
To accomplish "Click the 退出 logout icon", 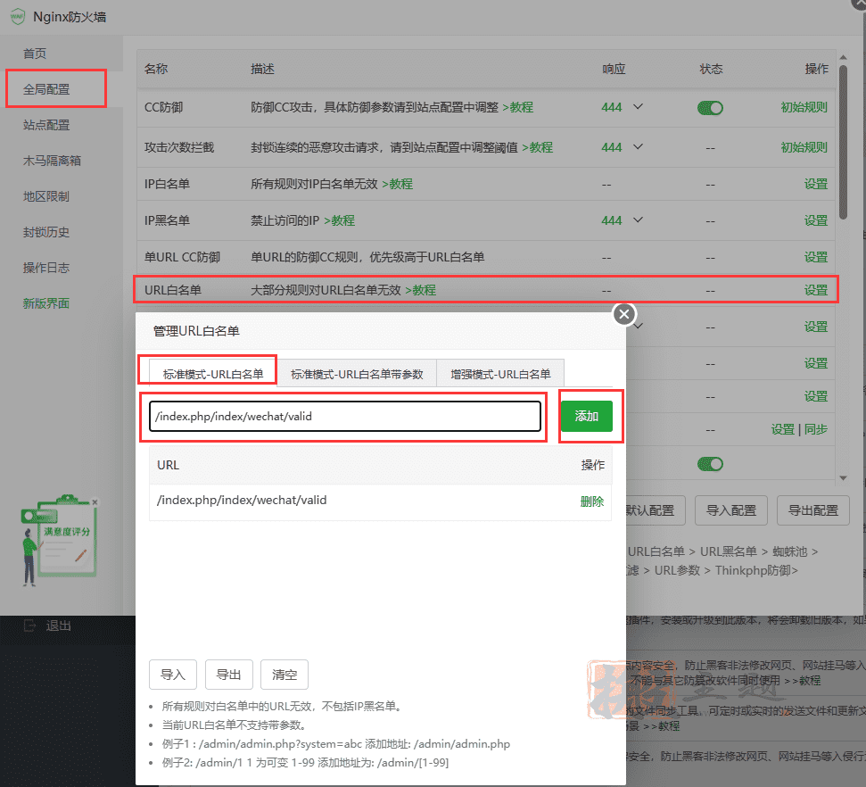I will [x=29, y=625].
